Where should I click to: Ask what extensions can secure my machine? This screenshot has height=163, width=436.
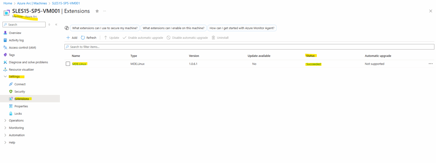click(x=104, y=28)
